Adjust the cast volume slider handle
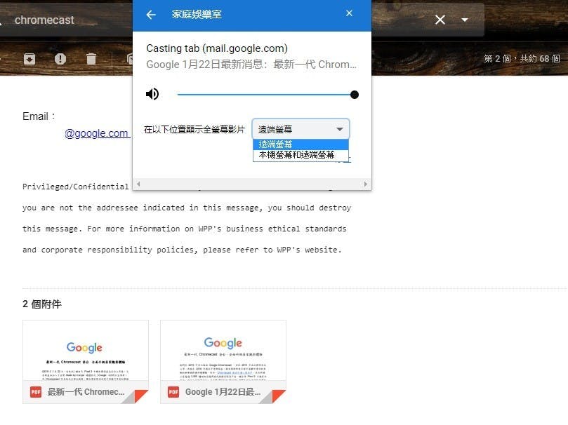The image size is (568, 425). click(355, 95)
